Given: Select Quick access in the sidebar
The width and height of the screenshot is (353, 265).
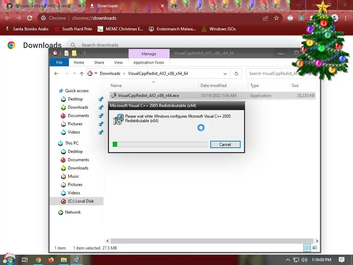Looking at the screenshot, I should click(74, 91).
